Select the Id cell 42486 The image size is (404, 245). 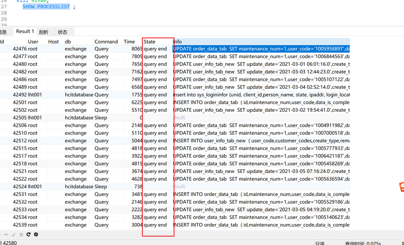(x=20, y=79)
